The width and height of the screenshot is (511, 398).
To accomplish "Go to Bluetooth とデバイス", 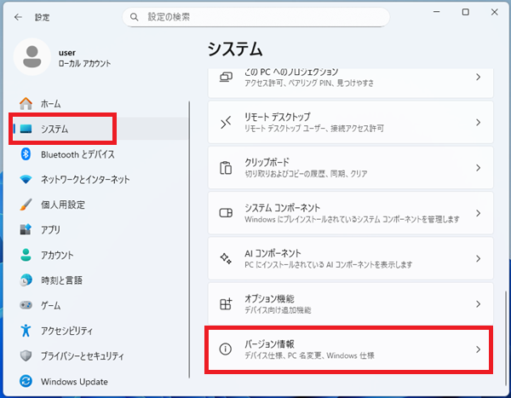I will coord(78,154).
